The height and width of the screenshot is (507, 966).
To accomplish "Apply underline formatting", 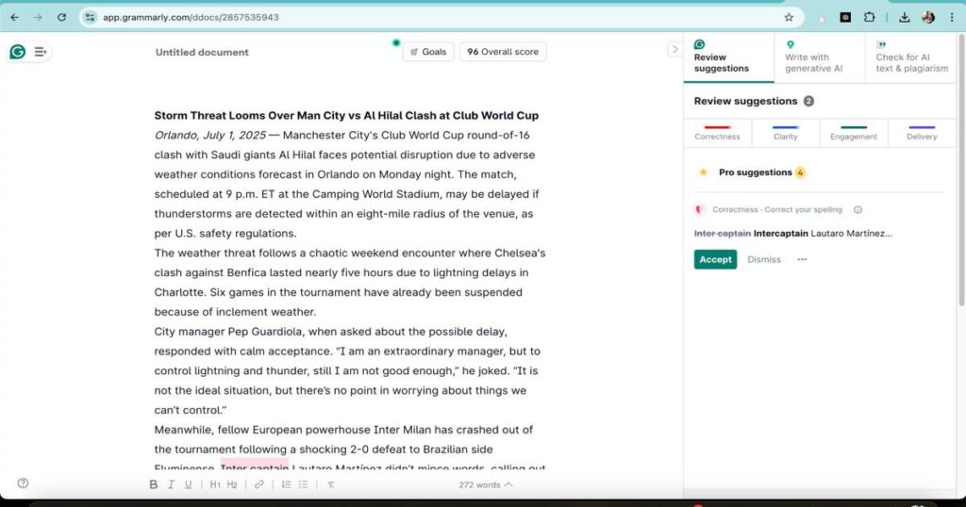I will [x=188, y=484].
